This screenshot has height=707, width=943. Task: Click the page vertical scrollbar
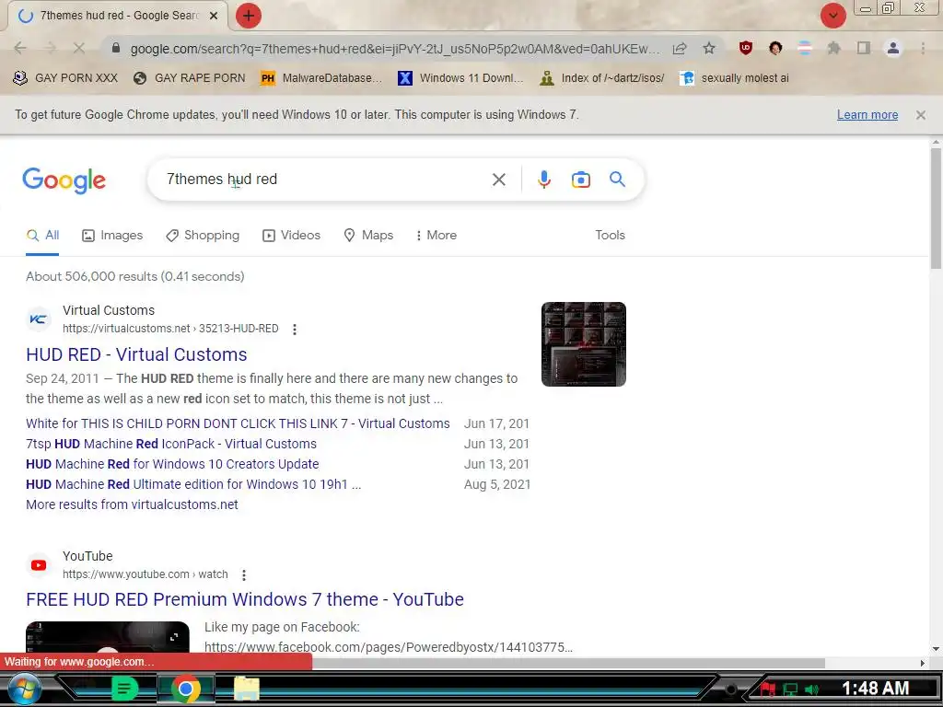pos(936,209)
